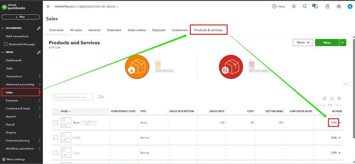Switch to the Customers tab

pos(180,30)
